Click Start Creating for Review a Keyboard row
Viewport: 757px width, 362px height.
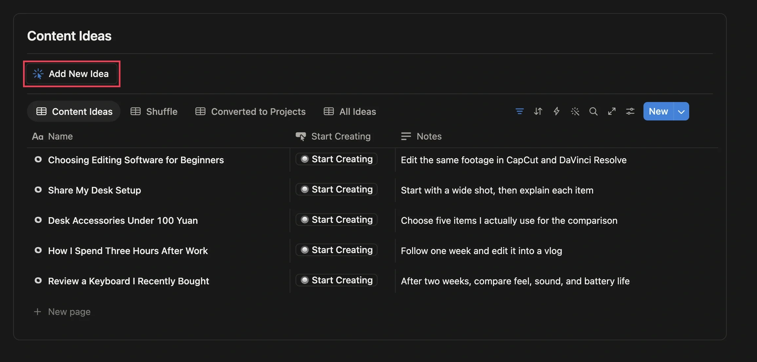click(336, 280)
